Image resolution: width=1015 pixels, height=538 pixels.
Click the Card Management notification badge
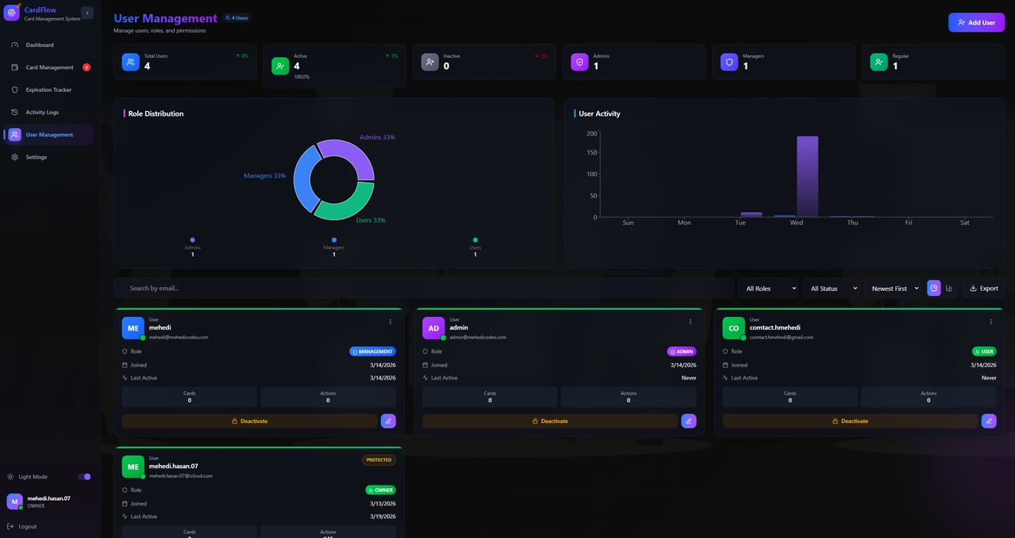point(87,67)
